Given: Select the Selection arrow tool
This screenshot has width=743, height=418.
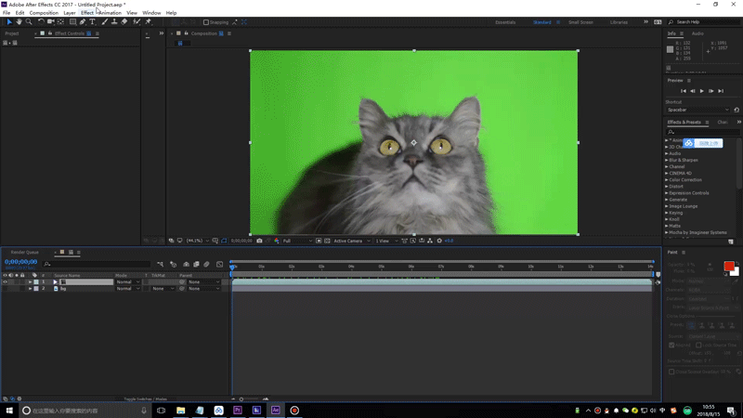Looking at the screenshot, I should (8, 22).
